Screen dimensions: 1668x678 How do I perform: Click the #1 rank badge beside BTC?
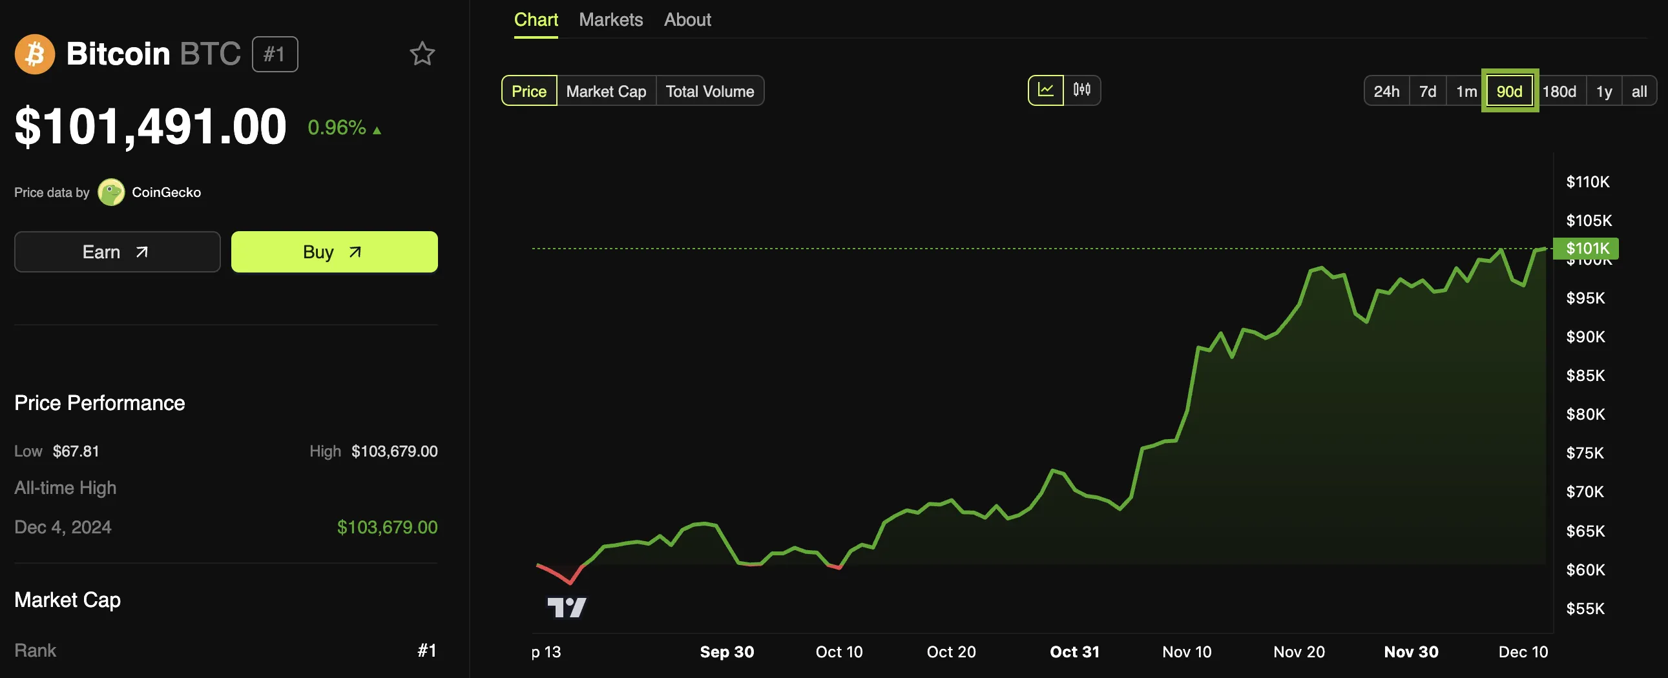(x=275, y=54)
